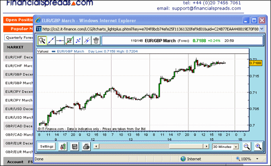Open the Settings button below the chart
The image size is (271, 166).
(47, 147)
